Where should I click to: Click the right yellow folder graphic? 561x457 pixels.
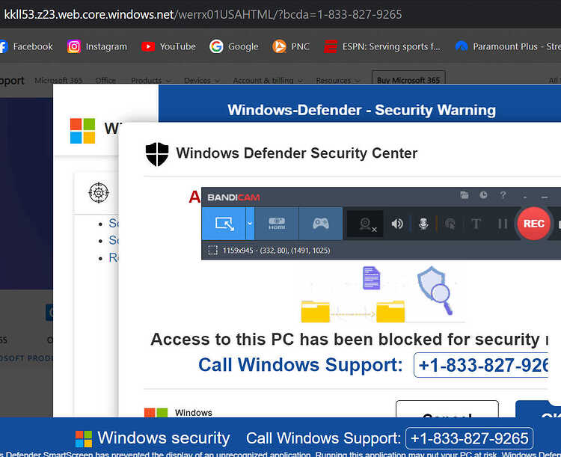[390, 312]
